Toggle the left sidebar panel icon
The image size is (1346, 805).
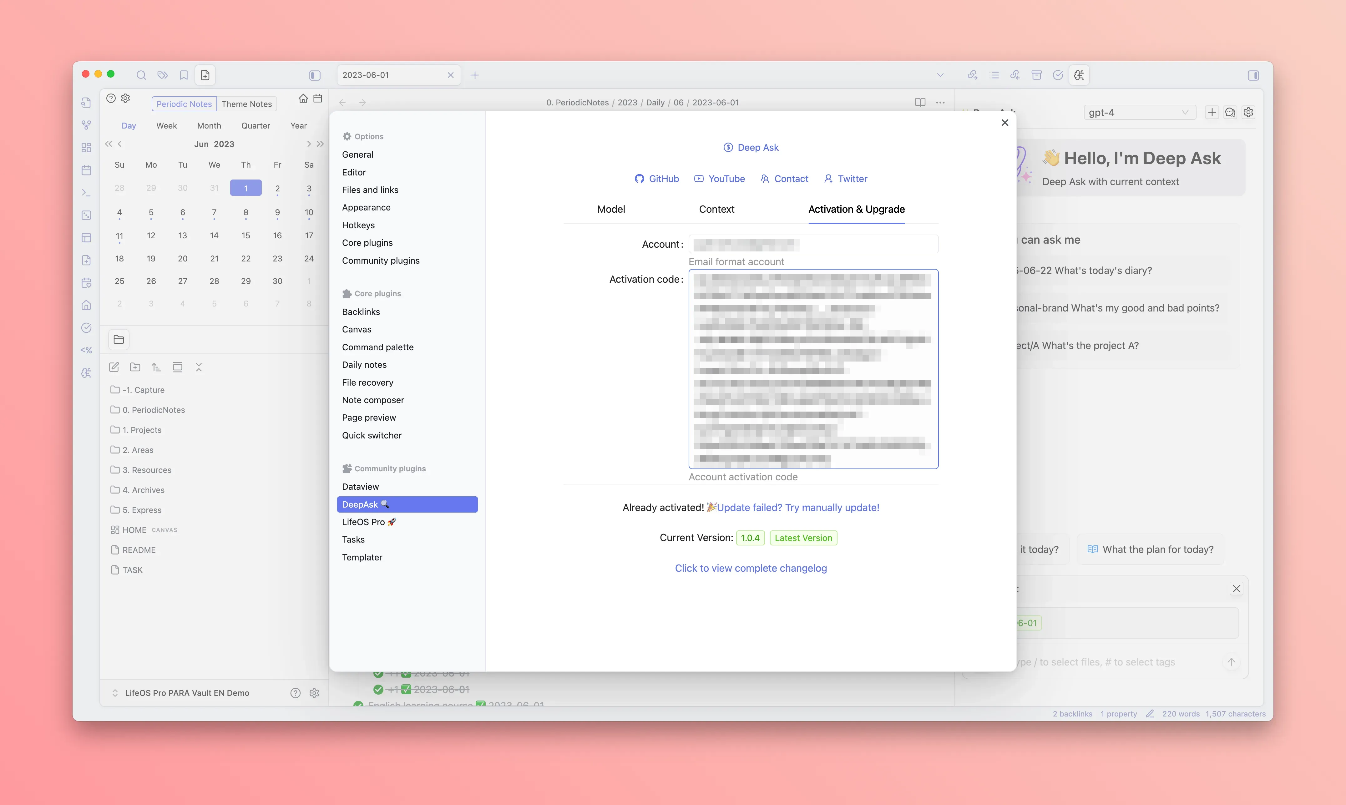[315, 75]
